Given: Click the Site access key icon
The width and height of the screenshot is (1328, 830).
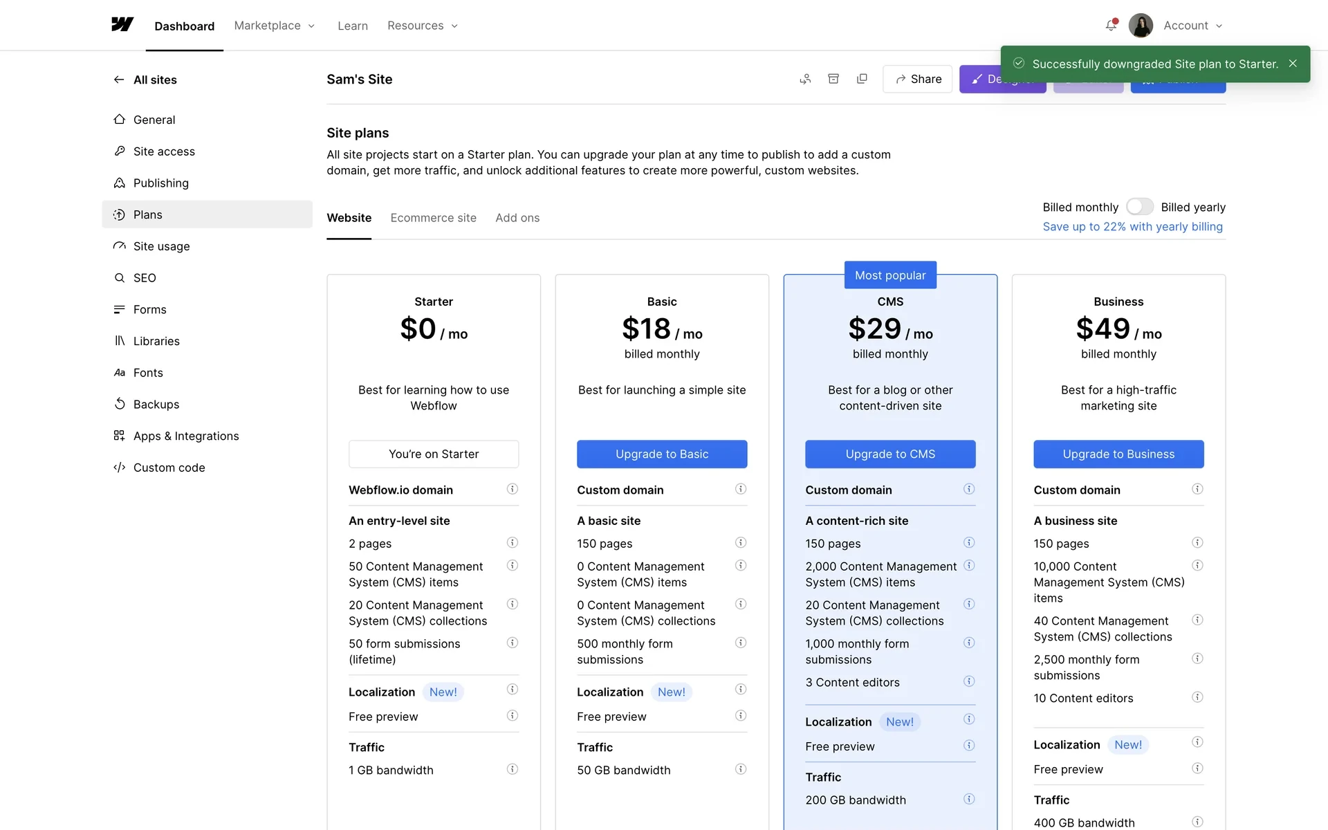Looking at the screenshot, I should [119, 151].
